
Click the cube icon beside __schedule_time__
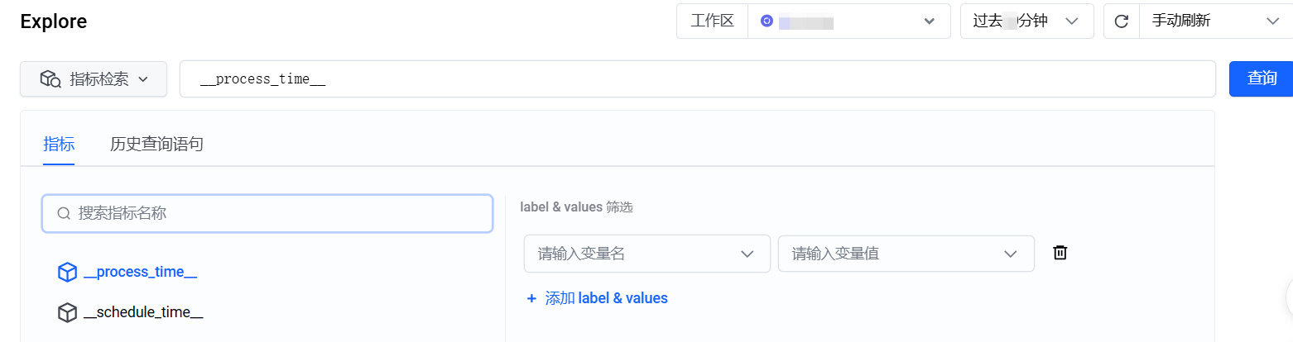click(67, 313)
